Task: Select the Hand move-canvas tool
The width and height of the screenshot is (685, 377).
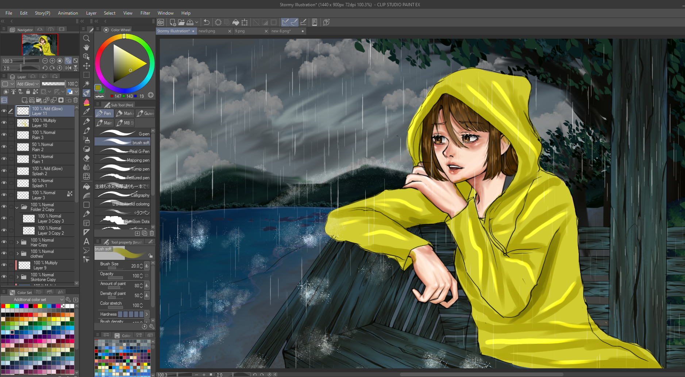Action: click(x=86, y=47)
